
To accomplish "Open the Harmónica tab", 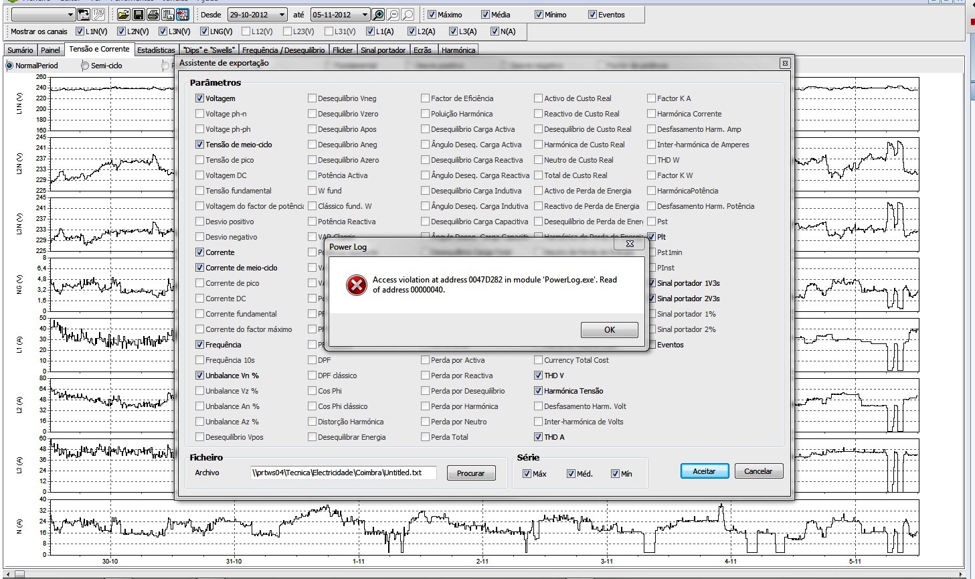I will click(x=458, y=50).
